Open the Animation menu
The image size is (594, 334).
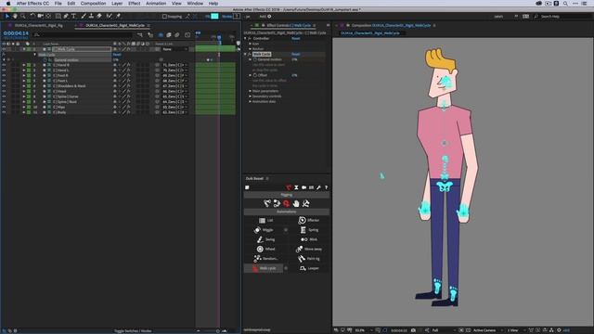click(x=156, y=4)
